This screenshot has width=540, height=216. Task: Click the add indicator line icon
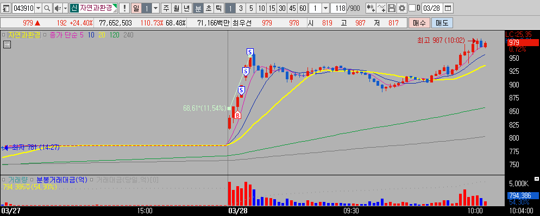[x=381, y=8]
